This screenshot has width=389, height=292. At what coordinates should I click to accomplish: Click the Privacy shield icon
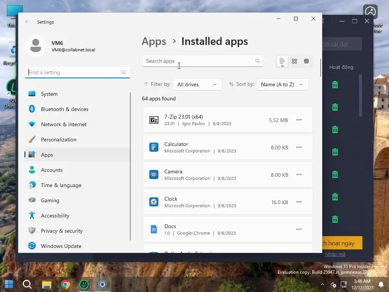point(32,230)
